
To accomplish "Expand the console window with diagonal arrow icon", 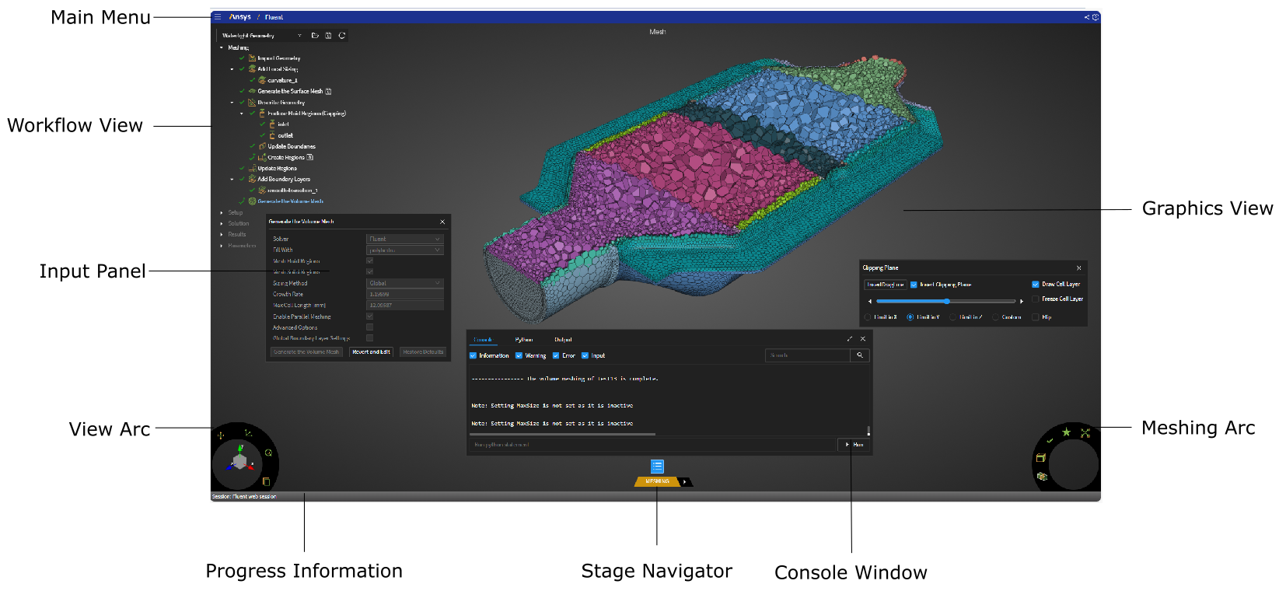I will coord(850,339).
